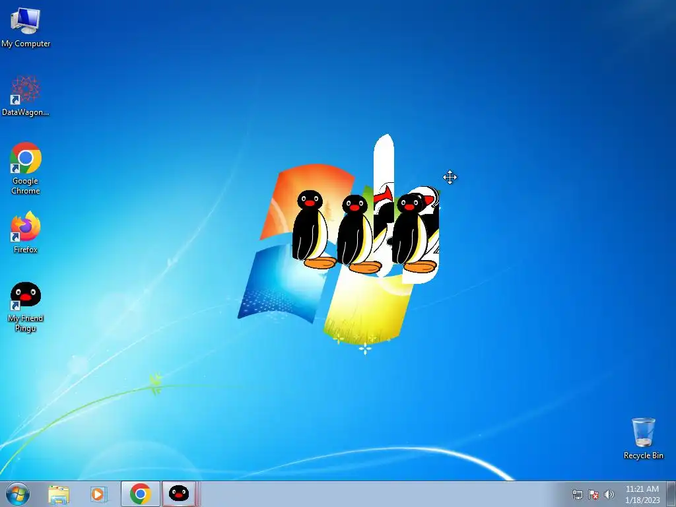Open the My Computer desktop icon
This screenshot has width=676, height=507.
click(x=26, y=27)
